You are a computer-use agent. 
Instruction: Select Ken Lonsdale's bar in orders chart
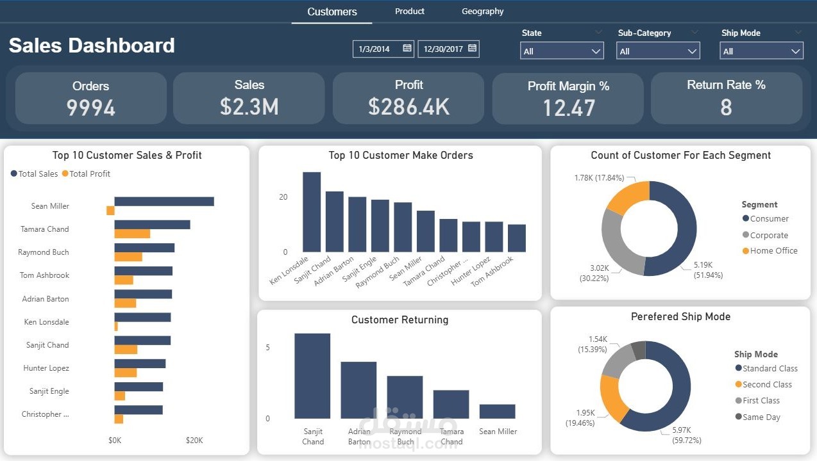tap(312, 212)
